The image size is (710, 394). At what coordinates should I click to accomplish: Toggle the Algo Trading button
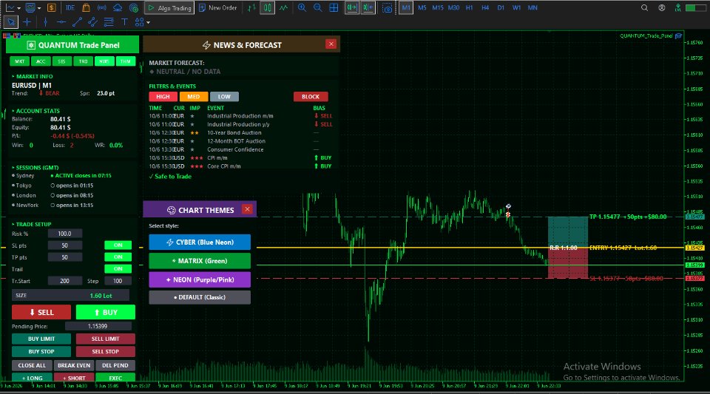170,7
